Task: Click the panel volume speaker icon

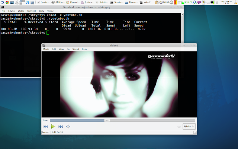Action: tap(208, 3)
